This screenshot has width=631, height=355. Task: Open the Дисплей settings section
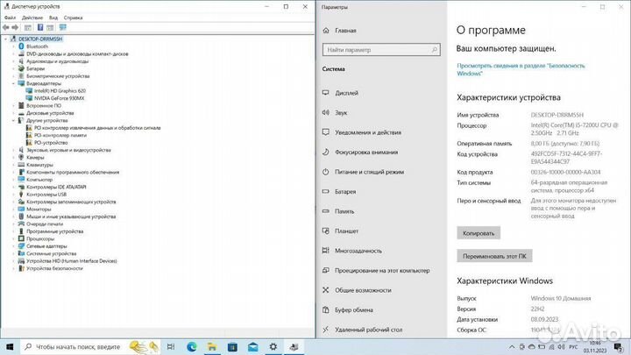[346, 92]
